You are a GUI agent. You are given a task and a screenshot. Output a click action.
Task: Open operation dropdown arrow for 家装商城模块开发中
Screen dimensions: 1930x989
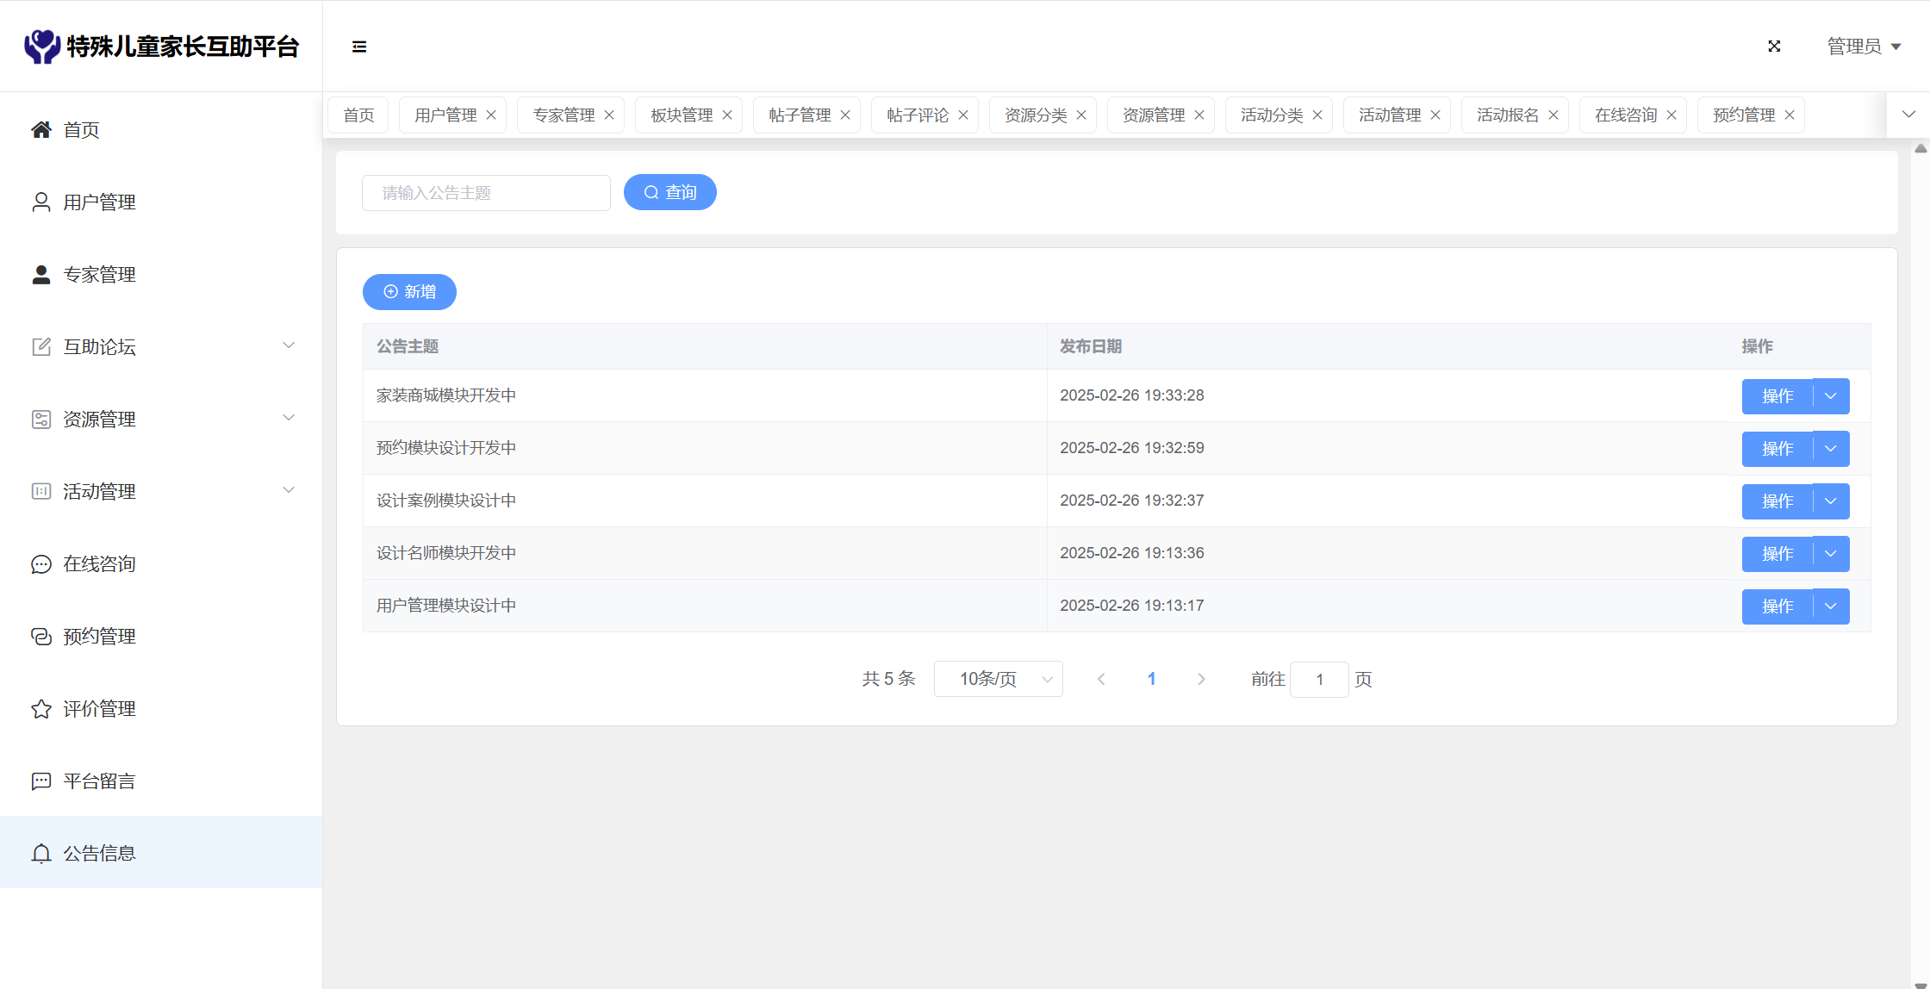(x=1831, y=396)
